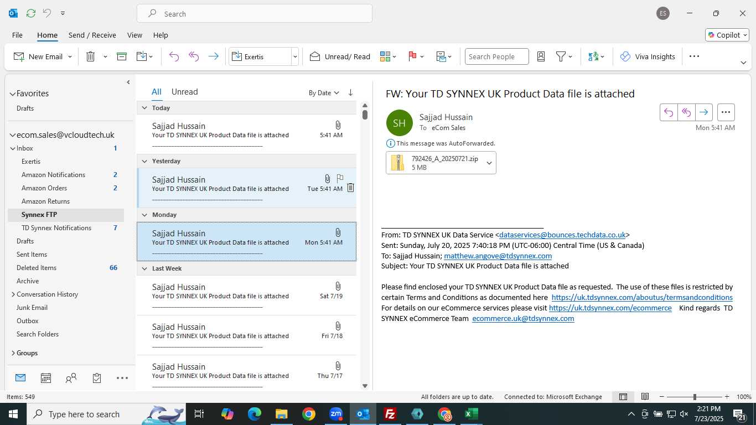This screenshot has width=756, height=425.
Task: Click the Filter Email funnel icon
Action: click(x=561, y=56)
